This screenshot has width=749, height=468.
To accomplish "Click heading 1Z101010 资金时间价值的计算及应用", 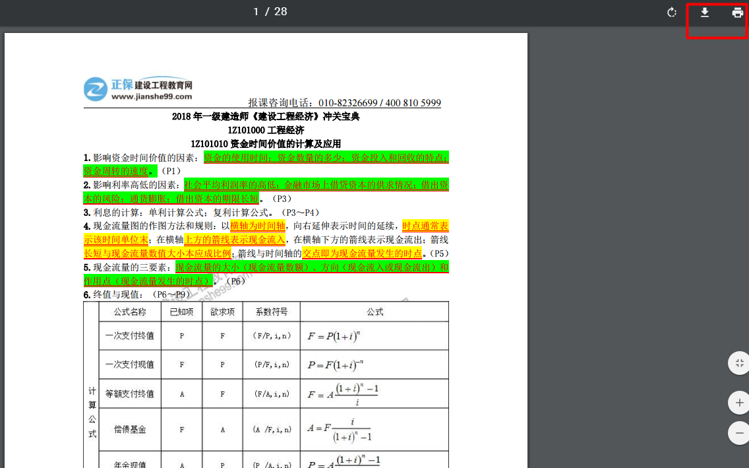I will [265, 144].
